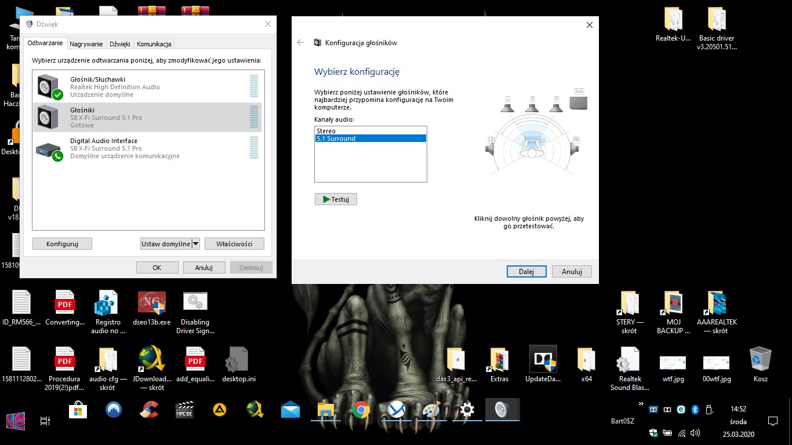This screenshot has width=792, height=445.
Task: Click Anuluj in Konfiguracja głośników window
Action: coord(572,271)
